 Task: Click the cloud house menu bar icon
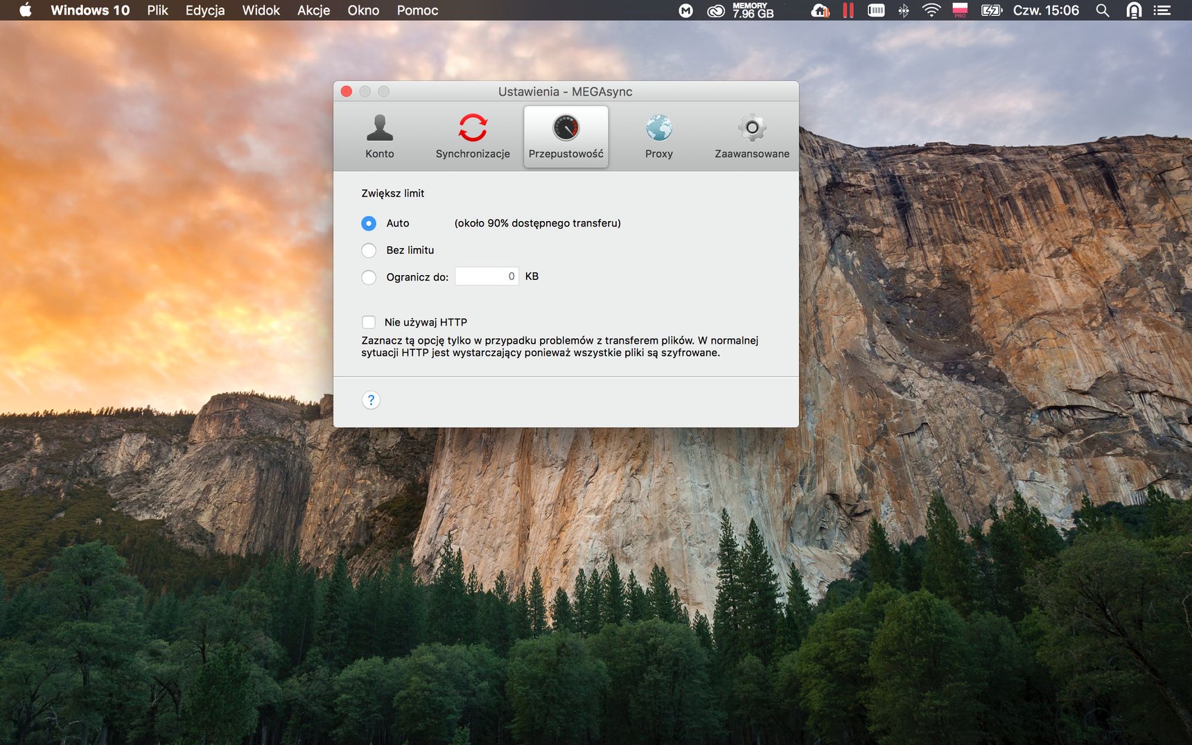820,10
